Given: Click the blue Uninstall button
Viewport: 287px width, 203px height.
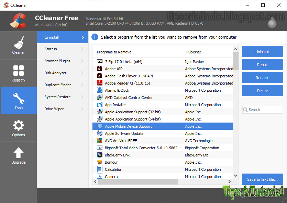Looking at the screenshot, I should point(263,52).
